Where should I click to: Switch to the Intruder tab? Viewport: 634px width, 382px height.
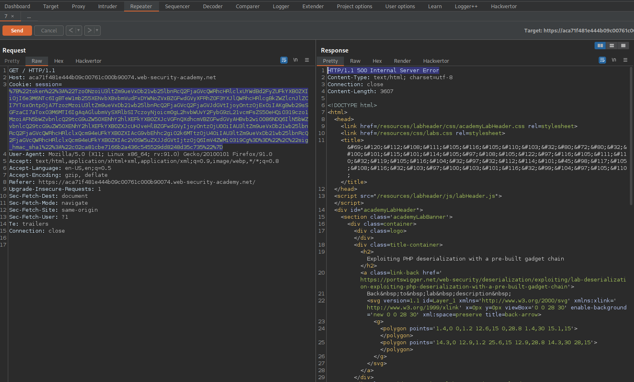tap(108, 6)
